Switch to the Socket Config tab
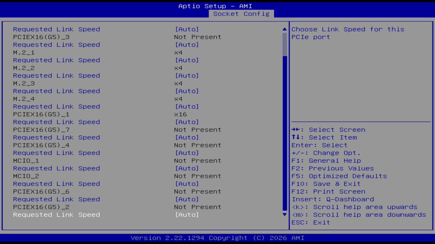 241,14
